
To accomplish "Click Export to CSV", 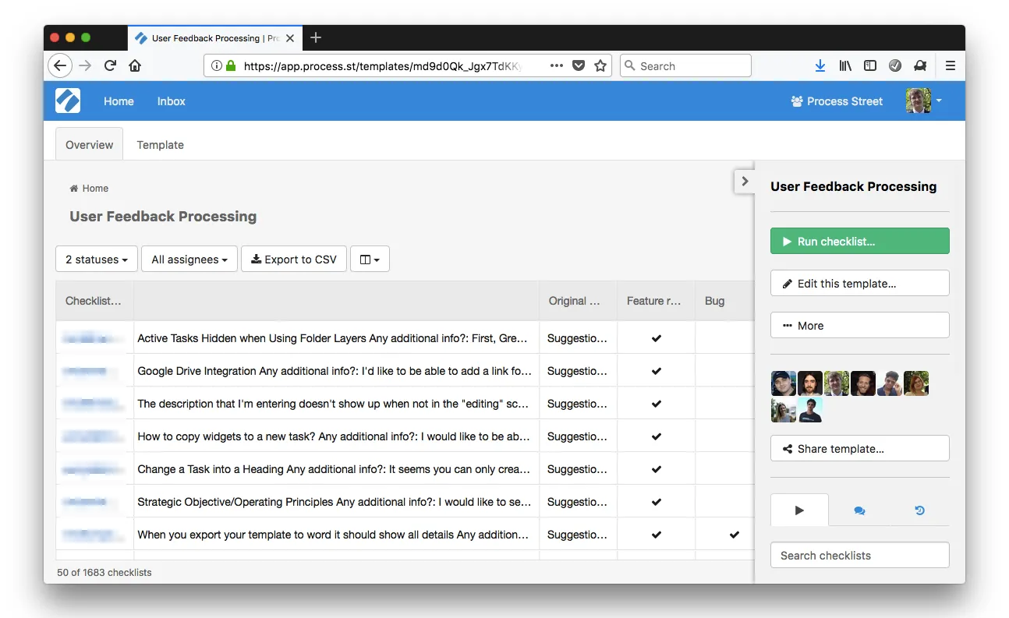I will click(294, 260).
